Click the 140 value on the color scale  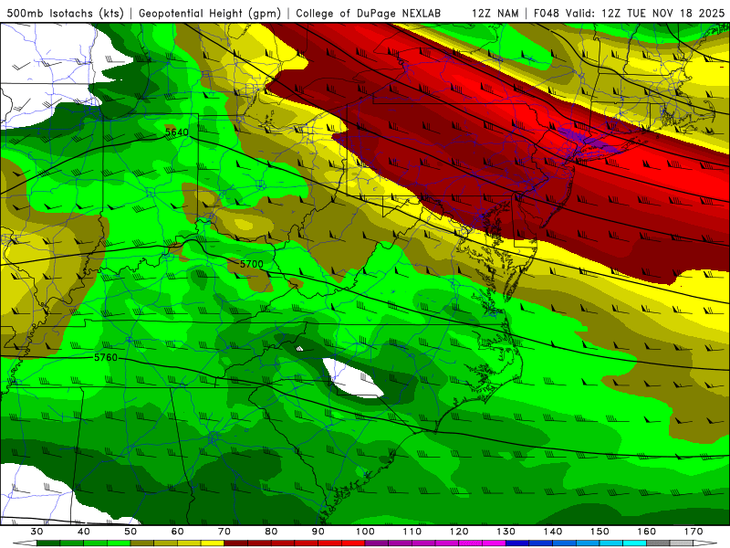click(553, 532)
